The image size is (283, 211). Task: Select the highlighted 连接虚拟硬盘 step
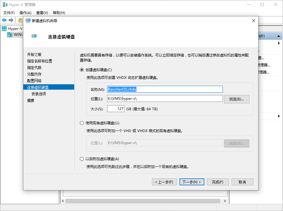point(49,87)
